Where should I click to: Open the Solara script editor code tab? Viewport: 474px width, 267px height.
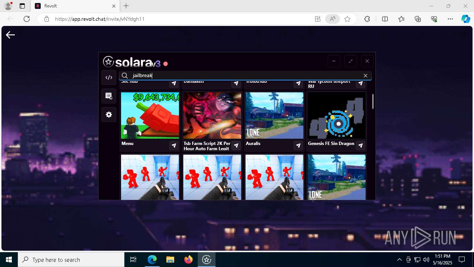[x=109, y=78]
